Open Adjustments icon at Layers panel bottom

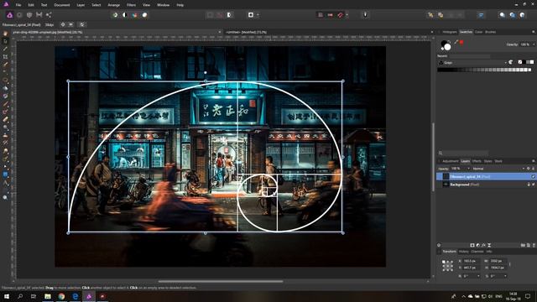(x=478, y=245)
